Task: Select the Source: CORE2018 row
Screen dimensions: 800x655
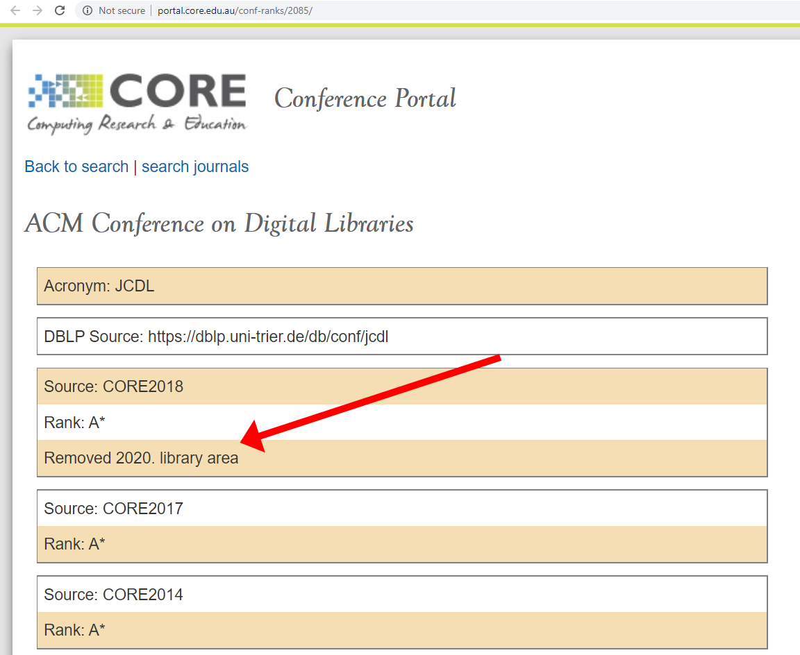Action: click(402, 386)
